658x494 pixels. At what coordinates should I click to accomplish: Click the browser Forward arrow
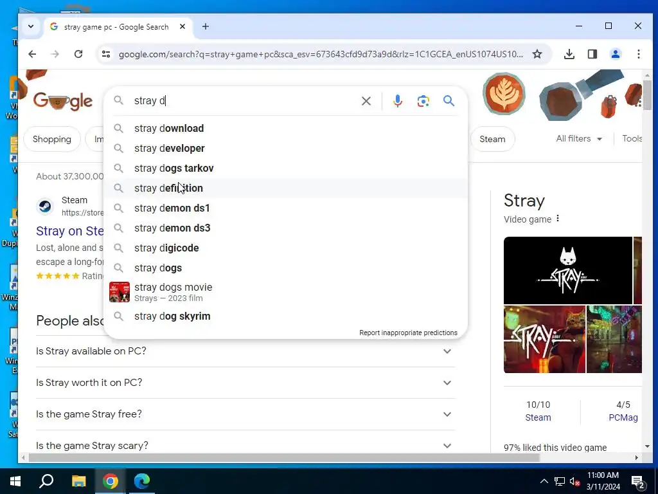55,54
